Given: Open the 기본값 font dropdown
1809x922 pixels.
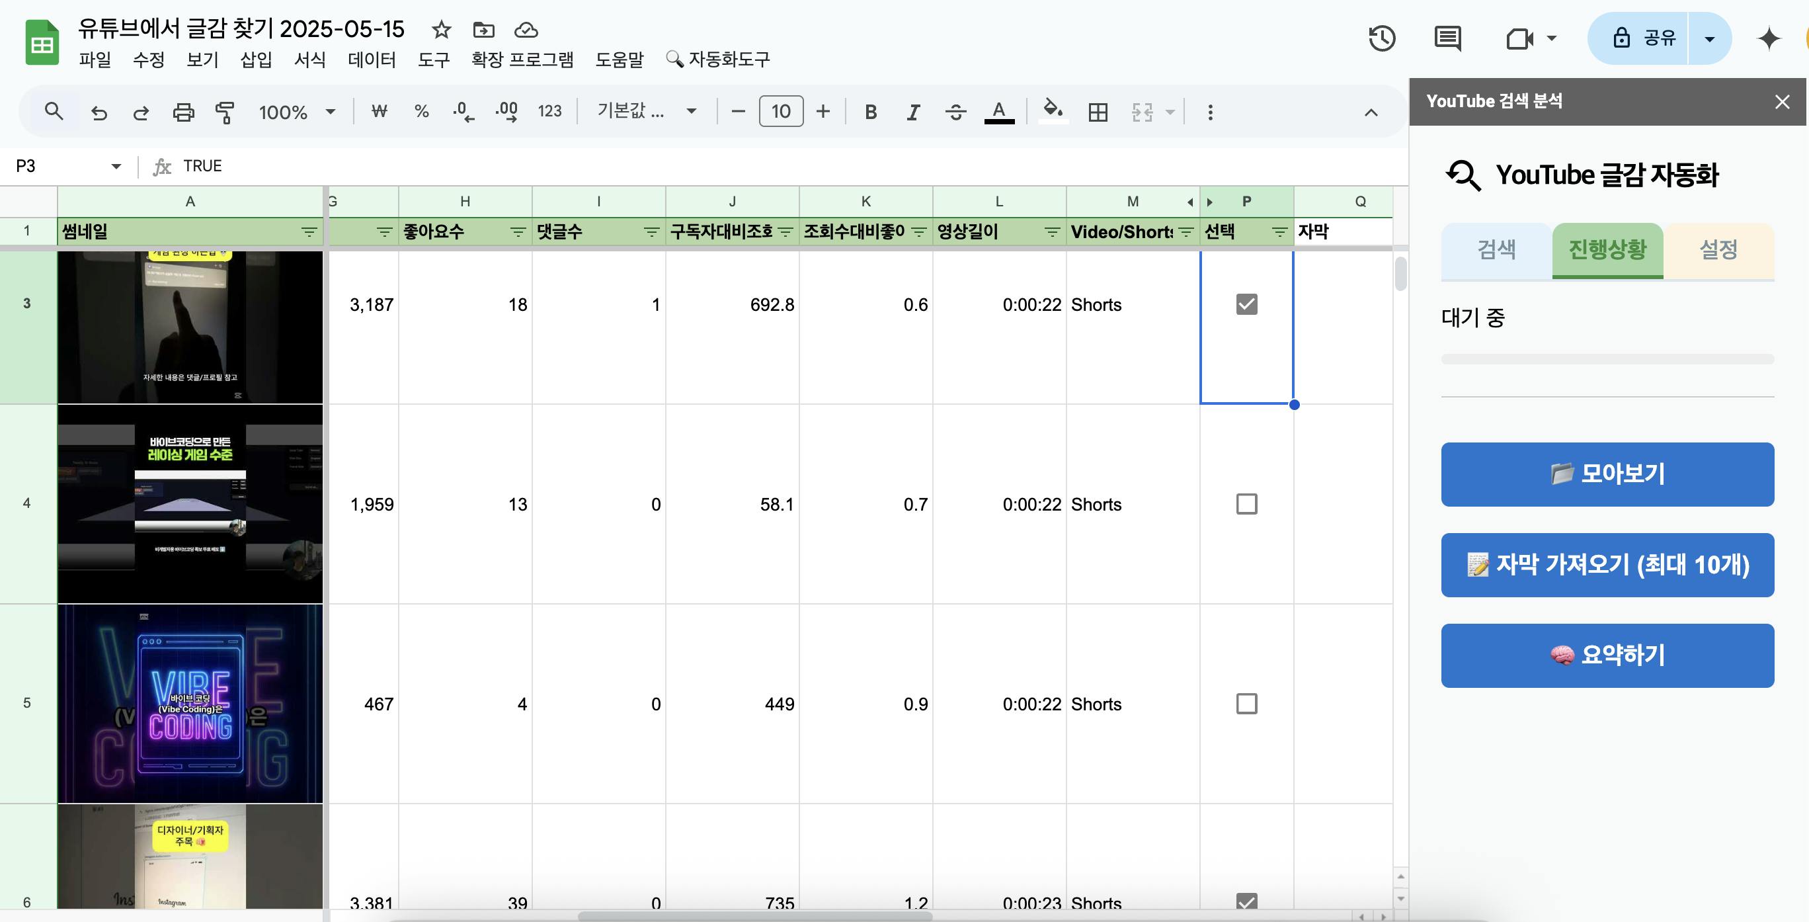Looking at the screenshot, I should click(646, 111).
